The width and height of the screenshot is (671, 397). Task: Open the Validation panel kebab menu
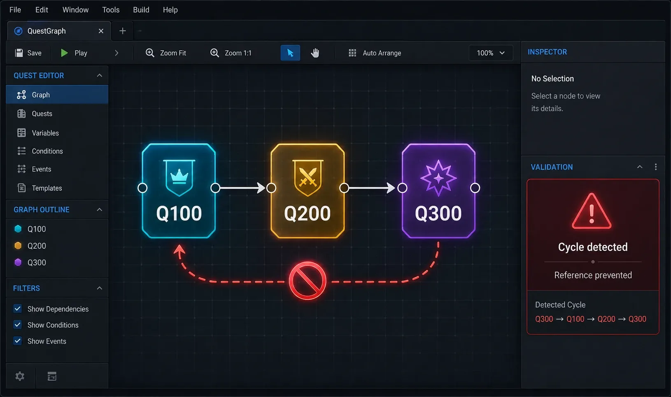click(x=656, y=167)
